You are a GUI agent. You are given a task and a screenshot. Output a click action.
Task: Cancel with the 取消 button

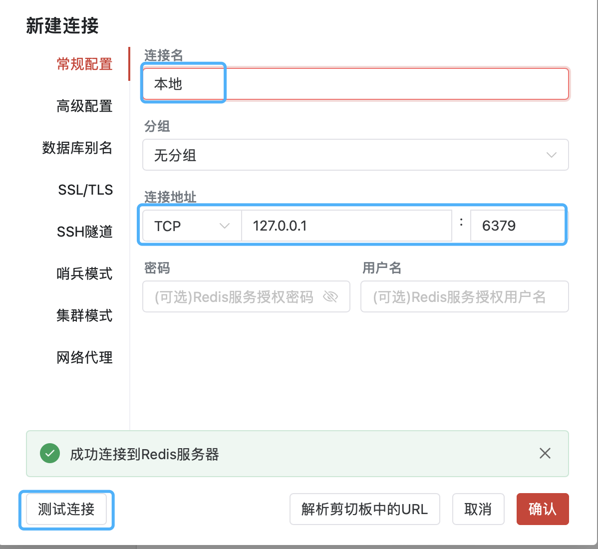coord(478,509)
